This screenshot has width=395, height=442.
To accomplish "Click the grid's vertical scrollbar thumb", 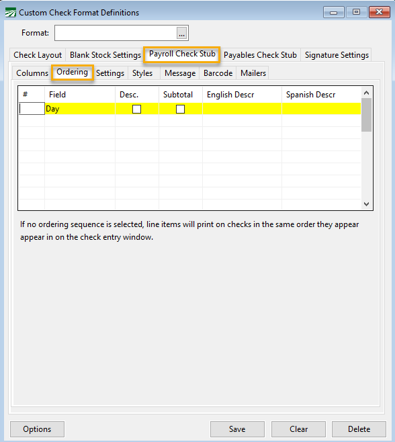I will [367, 115].
